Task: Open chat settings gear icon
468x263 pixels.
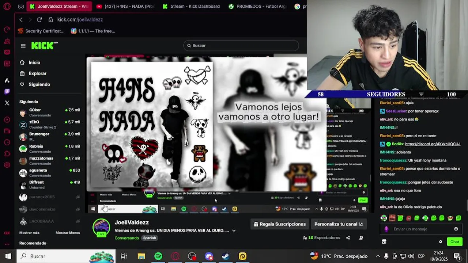Action: click(441, 242)
